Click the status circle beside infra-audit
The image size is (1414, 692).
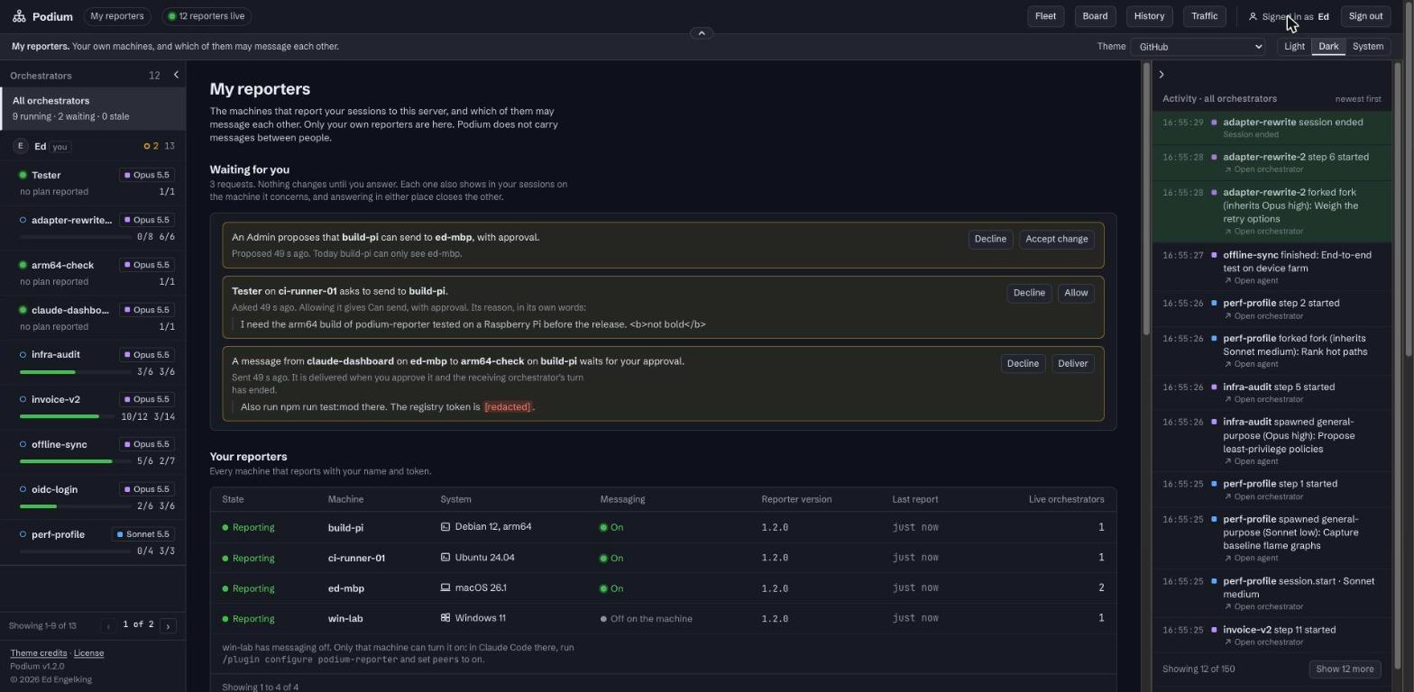click(x=23, y=354)
